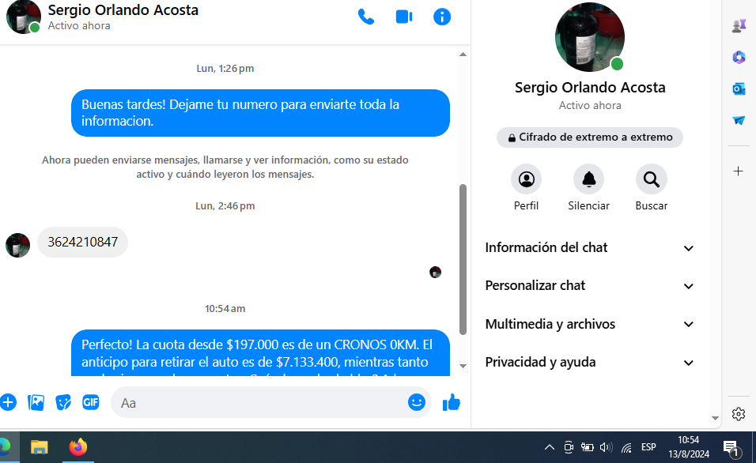The image size is (756, 463).
Task: Click the chat vertical scrollbar
Action: point(463,261)
